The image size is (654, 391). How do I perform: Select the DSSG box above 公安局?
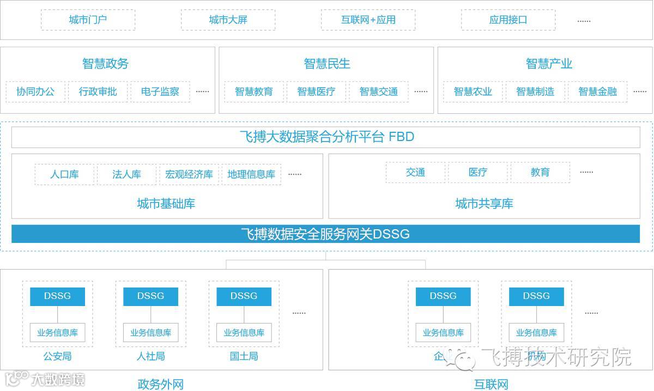57,296
